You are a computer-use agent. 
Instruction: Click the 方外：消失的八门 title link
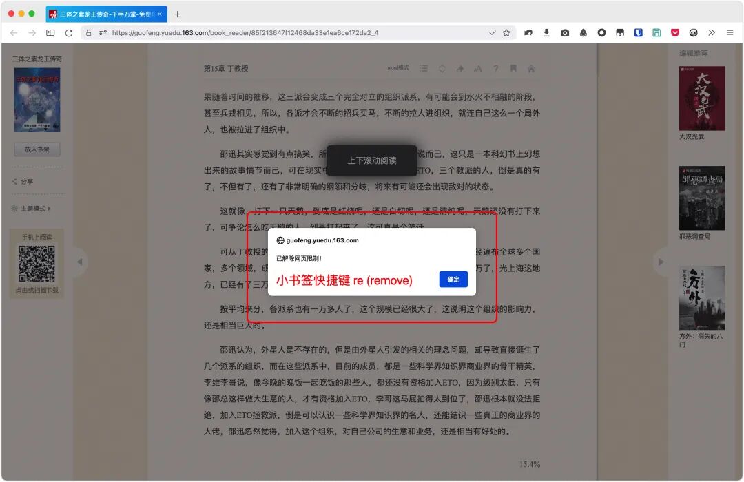point(701,340)
